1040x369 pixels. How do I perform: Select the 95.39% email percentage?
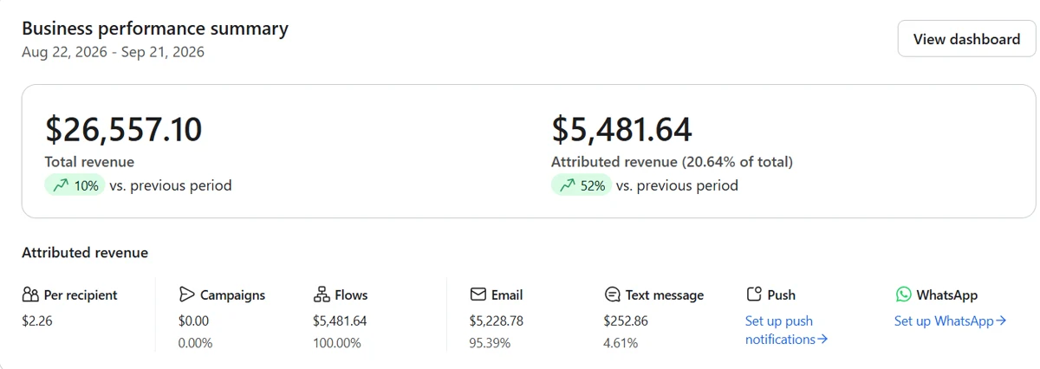pos(490,343)
